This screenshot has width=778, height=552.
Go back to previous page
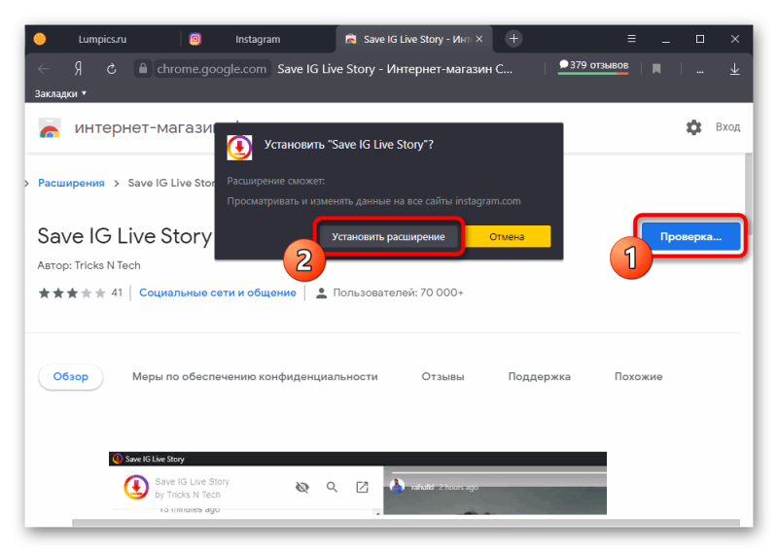[44, 69]
